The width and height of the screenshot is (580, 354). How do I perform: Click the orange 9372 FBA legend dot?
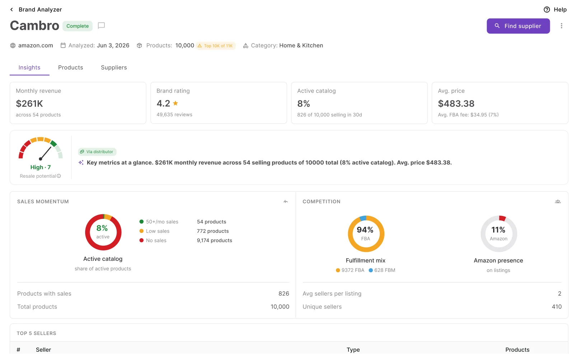click(x=338, y=271)
